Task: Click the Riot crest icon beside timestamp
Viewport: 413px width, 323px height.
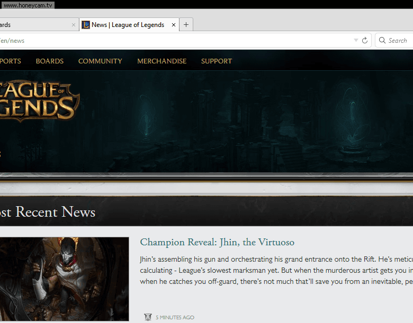Action: coord(148,317)
